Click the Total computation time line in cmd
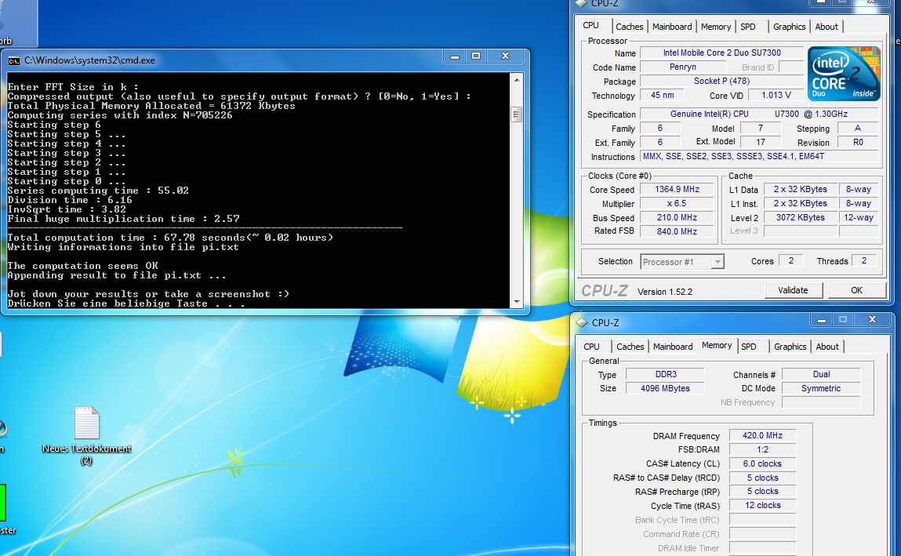 pyautogui.click(x=170, y=237)
